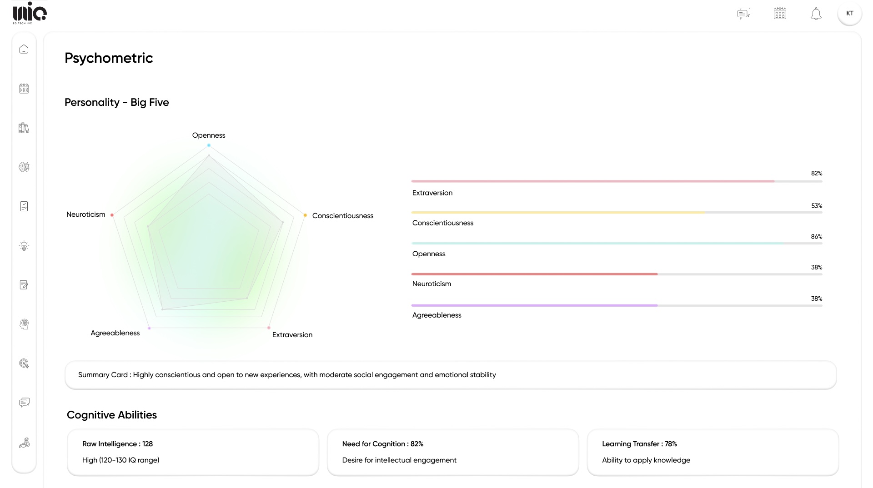The width and height of the screenshot is (873, 488).
Task: Click the Personality - Big Five heading
Action: 117,102
